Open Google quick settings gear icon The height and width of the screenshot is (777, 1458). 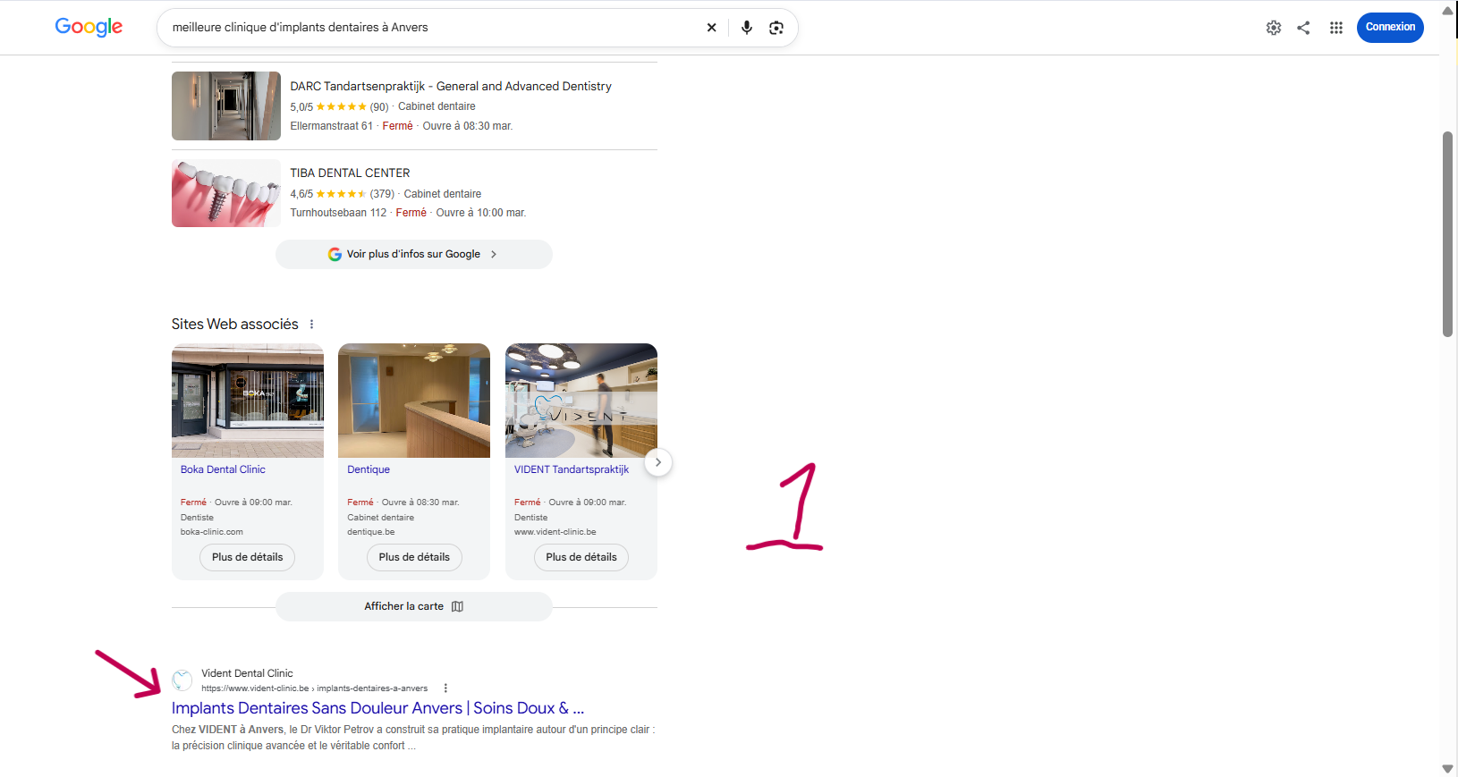(1274, 28)
